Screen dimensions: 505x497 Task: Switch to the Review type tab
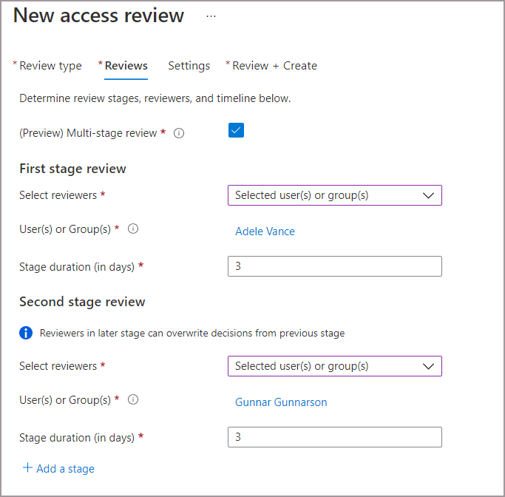50,66
